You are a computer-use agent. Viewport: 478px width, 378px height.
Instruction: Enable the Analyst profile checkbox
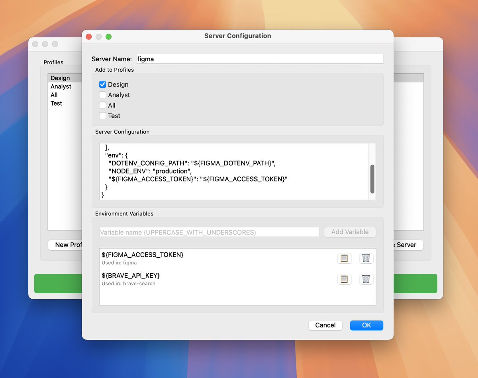(103, 95)
